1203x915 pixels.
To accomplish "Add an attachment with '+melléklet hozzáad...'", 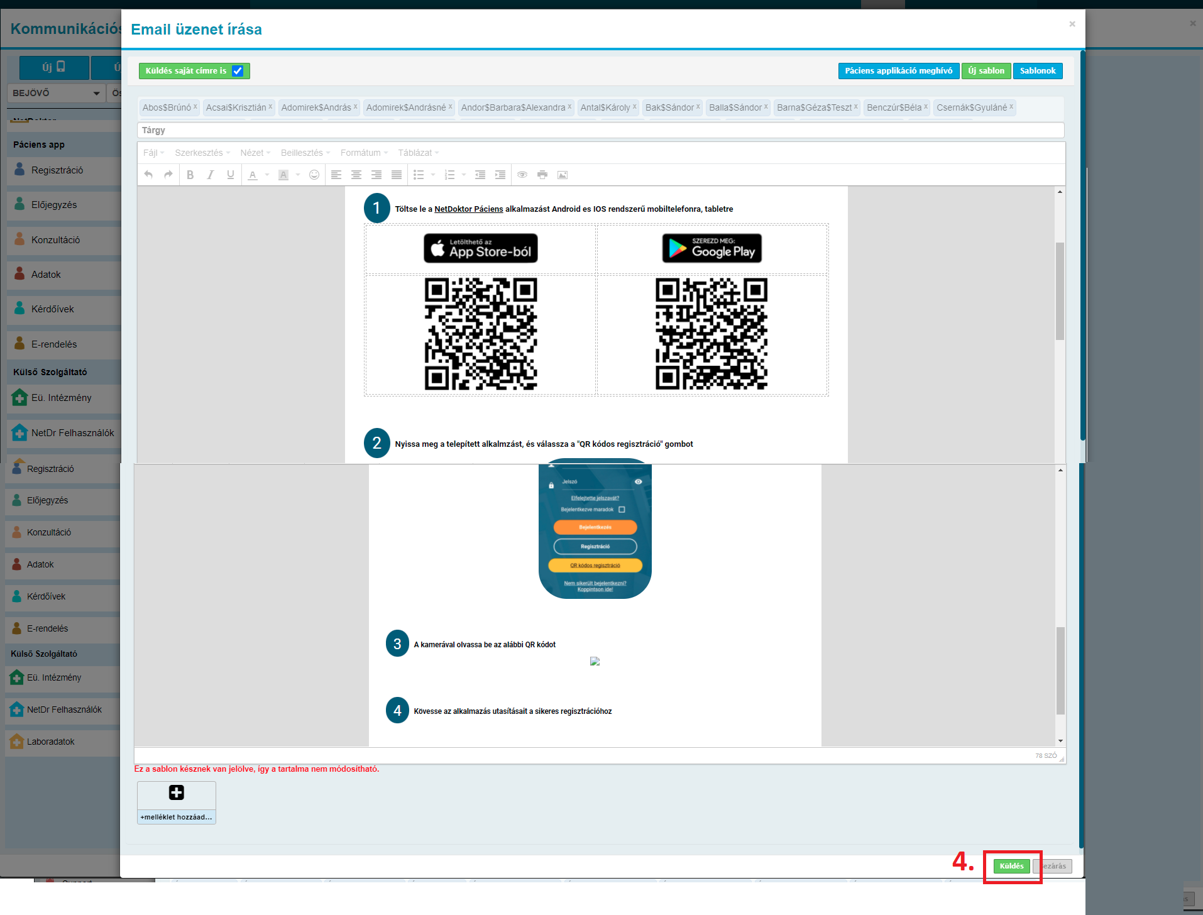I will click(177, 803).
